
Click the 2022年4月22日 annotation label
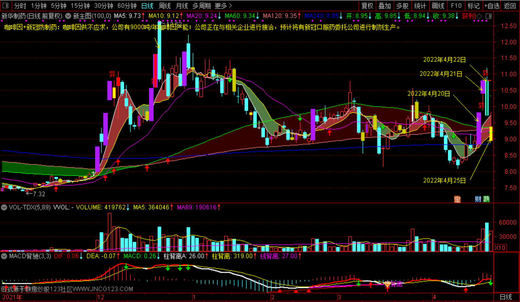444,60
